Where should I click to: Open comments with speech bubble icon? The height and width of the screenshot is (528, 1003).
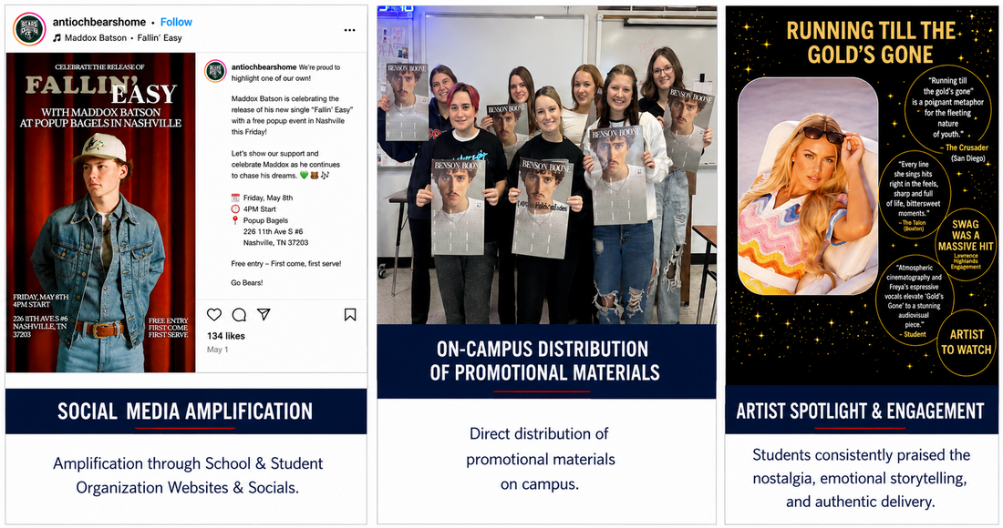(239, 314)
